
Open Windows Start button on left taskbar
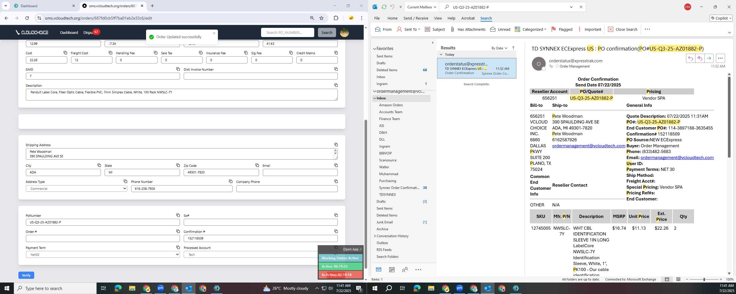7,288
